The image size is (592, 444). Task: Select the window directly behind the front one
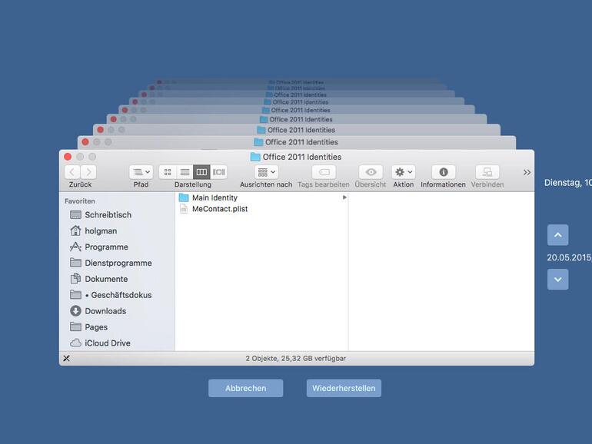click(296, 142)
